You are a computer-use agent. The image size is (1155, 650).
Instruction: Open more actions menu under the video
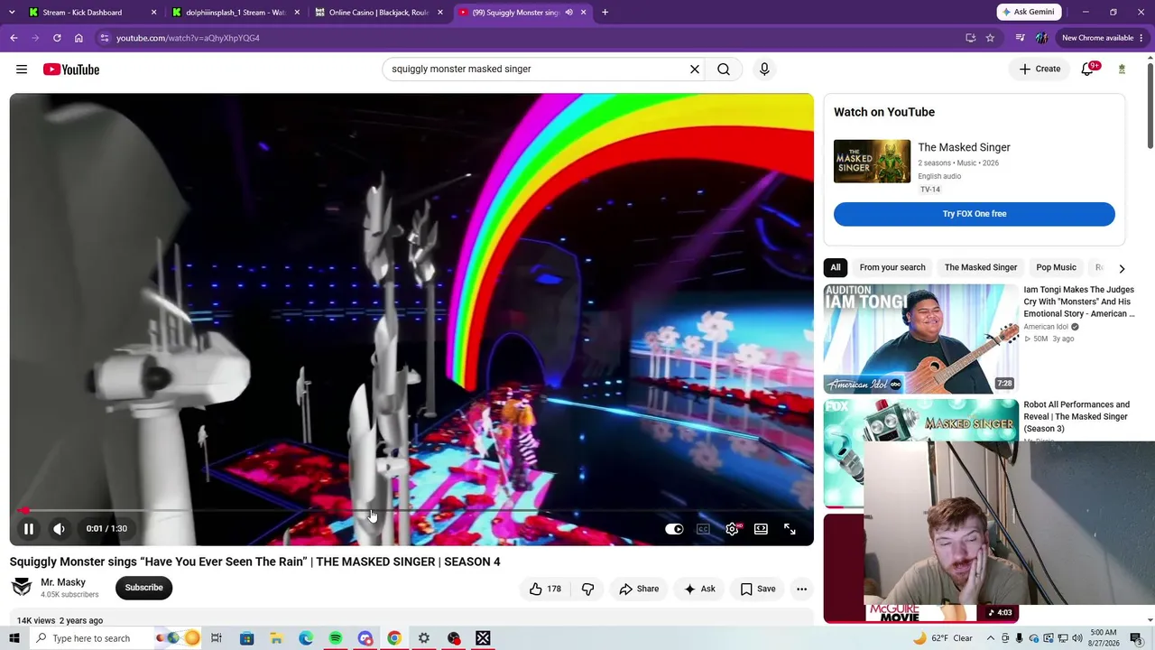pos(801,589)
